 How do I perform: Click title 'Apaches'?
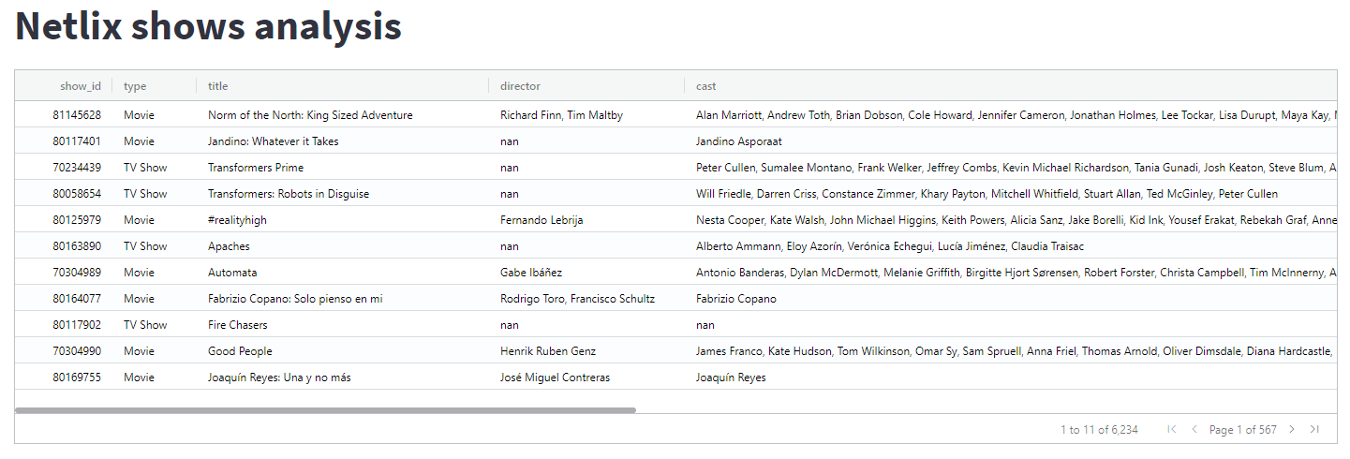(x=229, y=246)
